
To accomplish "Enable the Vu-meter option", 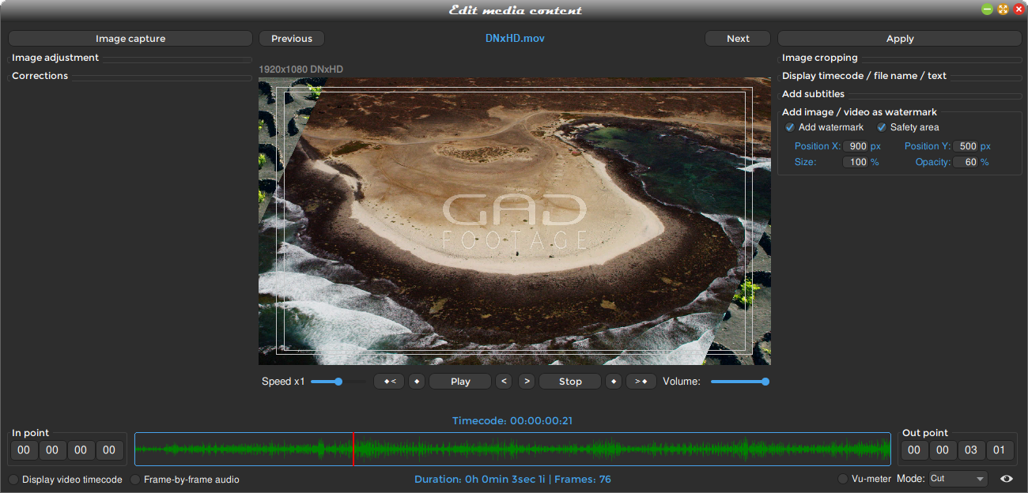I will [842, 479].
